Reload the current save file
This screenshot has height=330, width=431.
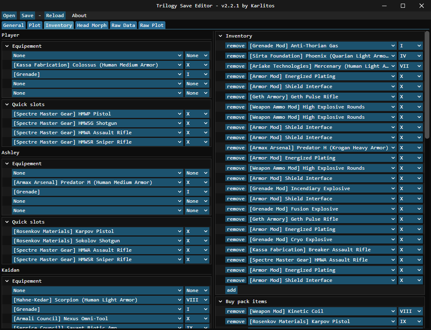[55, 16]
